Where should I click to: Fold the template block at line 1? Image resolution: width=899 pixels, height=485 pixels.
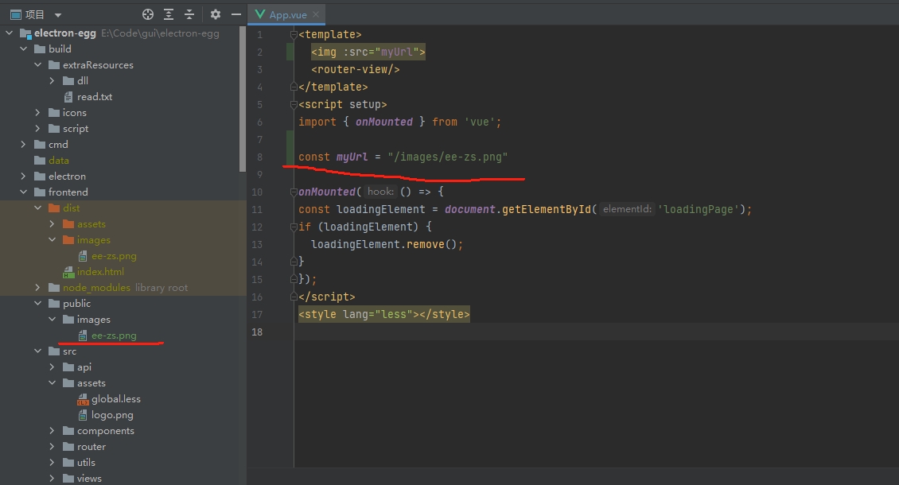point(294,35)
